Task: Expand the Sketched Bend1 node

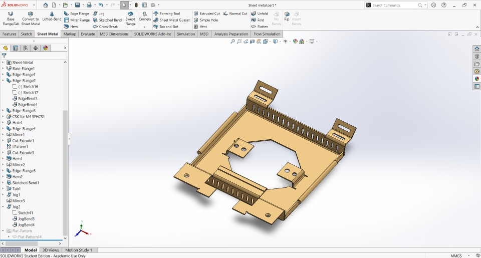Action: [x=3, y=183]
